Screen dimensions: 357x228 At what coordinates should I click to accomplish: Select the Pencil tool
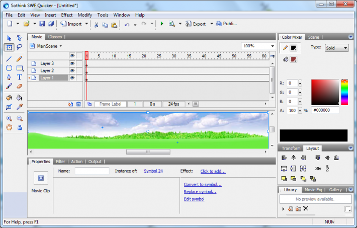19,59
